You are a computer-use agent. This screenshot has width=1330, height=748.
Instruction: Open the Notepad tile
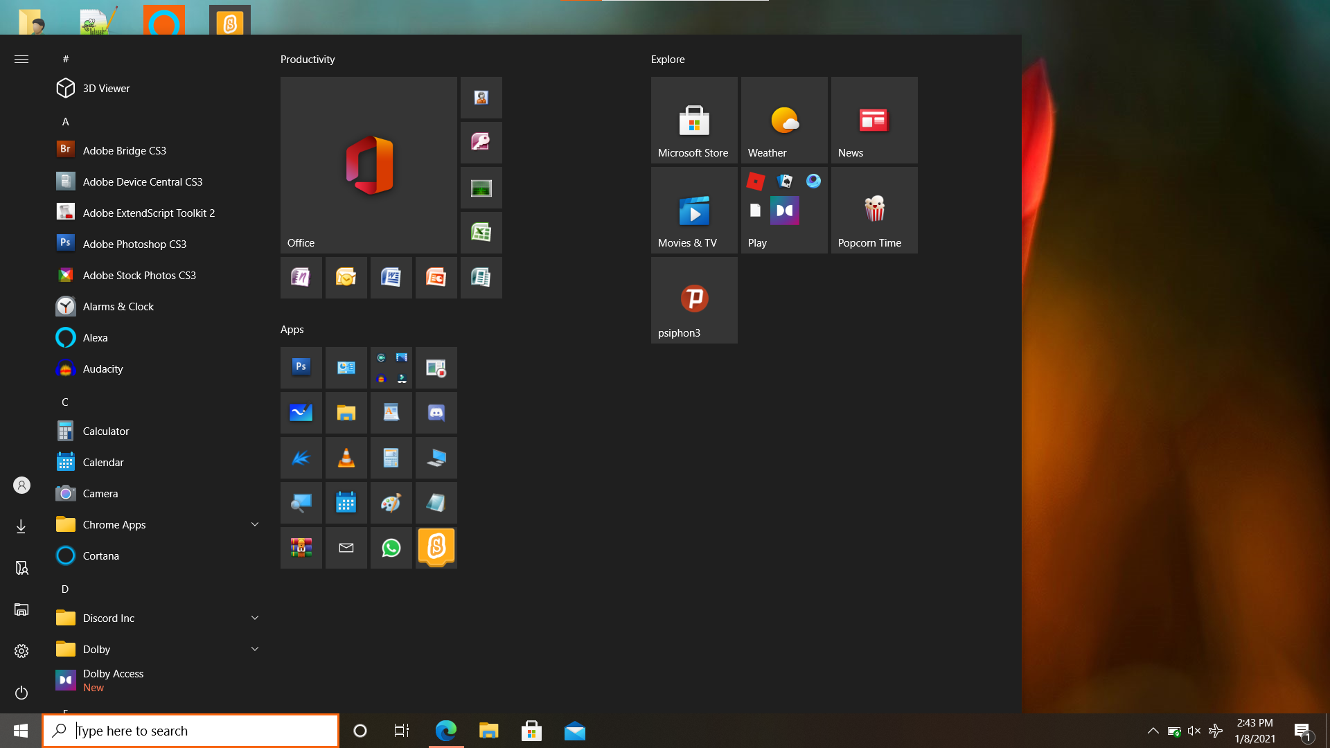point(436,503)
